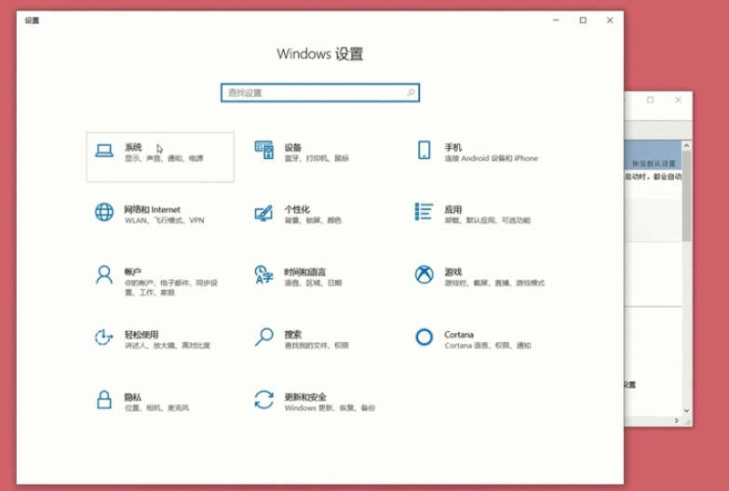
Task: Click scroll-down arrow in background window
Action: coord(687,411)
